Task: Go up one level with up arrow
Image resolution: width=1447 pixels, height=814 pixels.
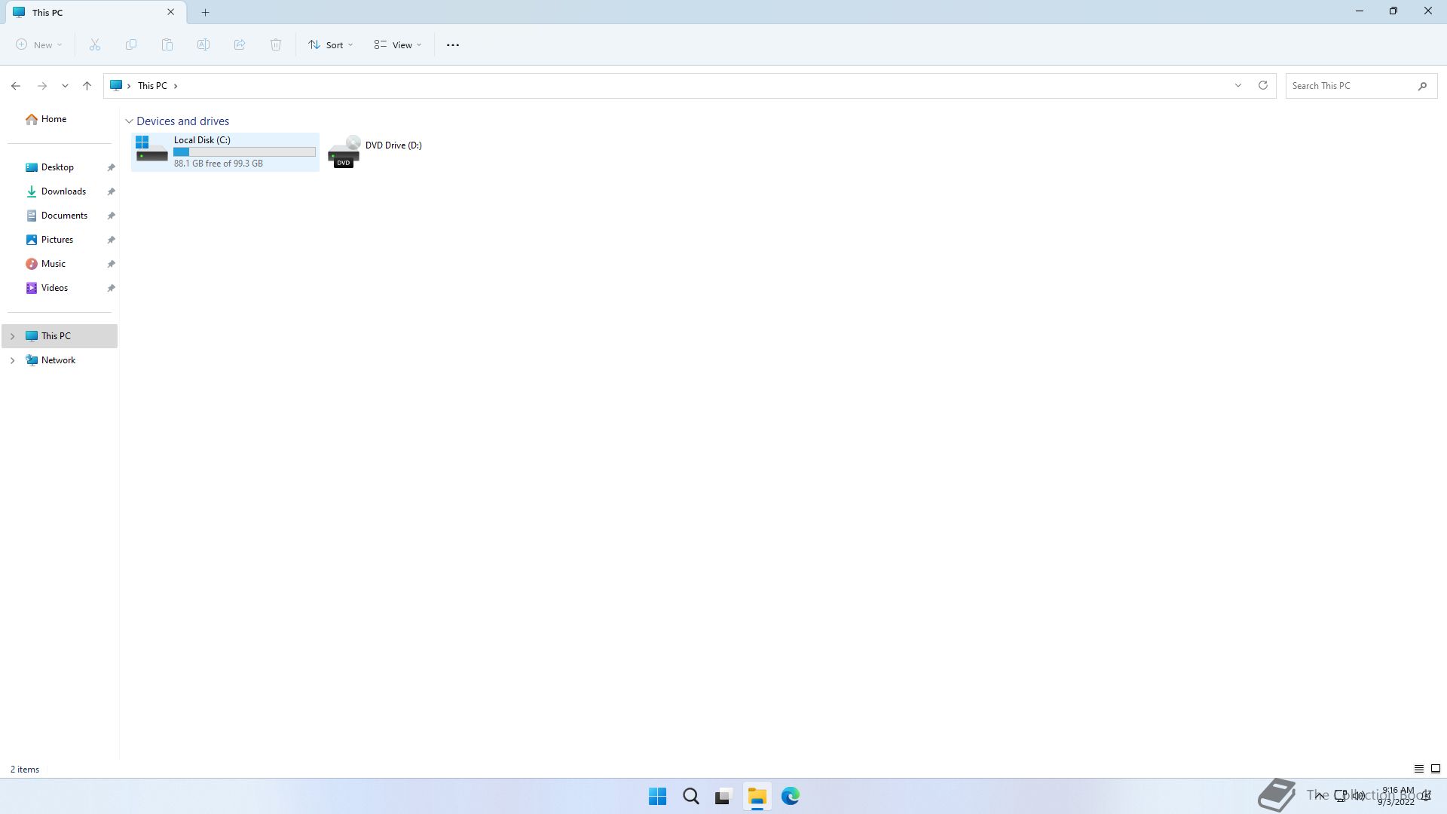Action: tap(87, 86)
